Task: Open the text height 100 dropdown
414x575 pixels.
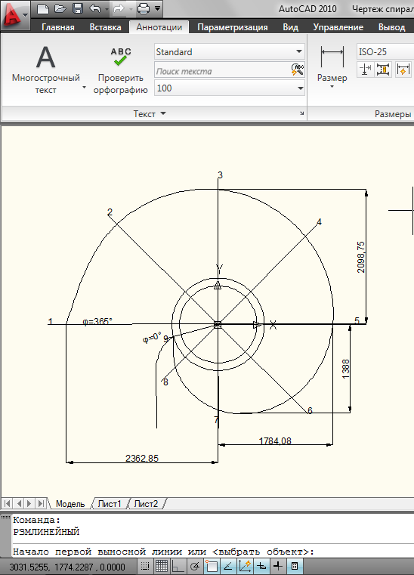Action: 230,88
